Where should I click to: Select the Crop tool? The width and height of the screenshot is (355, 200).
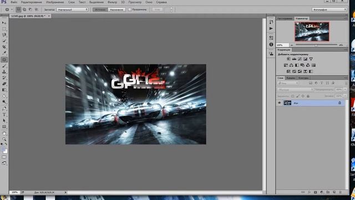tap(4, 47)
